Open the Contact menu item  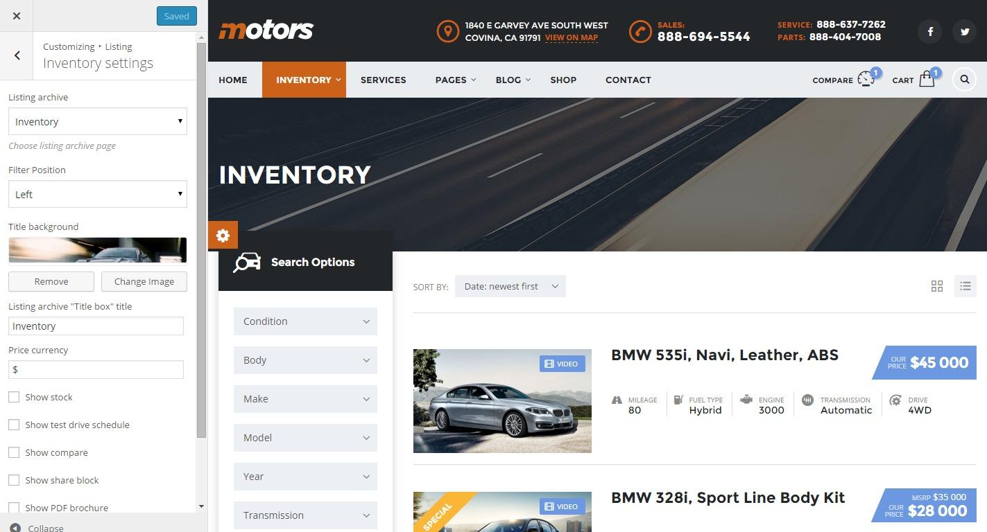coord(628,80)
